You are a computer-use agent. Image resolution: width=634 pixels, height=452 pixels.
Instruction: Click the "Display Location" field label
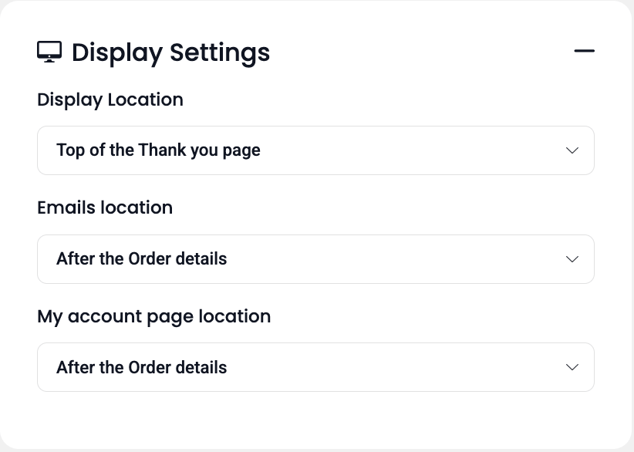pos(110,100)
